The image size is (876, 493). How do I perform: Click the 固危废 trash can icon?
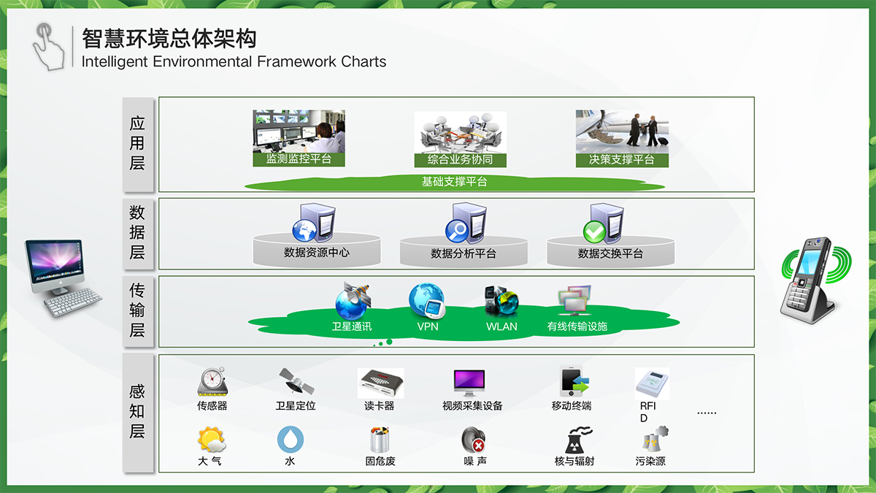click(x=380, y=440)
